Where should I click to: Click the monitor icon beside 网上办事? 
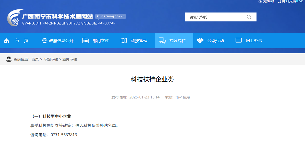click(238, 40)
